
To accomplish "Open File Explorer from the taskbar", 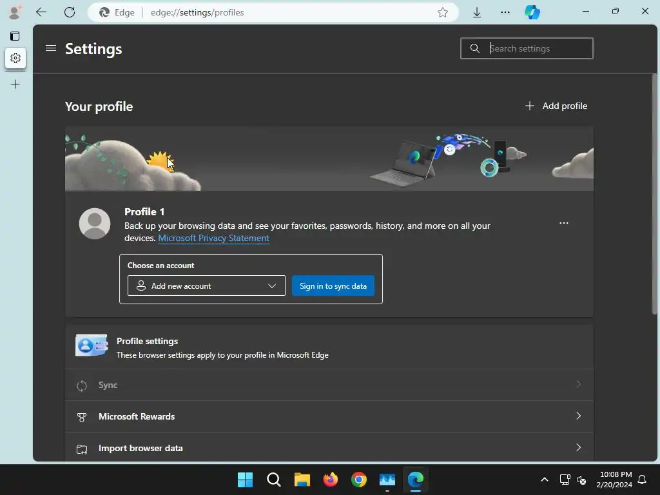I will pyautogui.click(x=302, y=480).
